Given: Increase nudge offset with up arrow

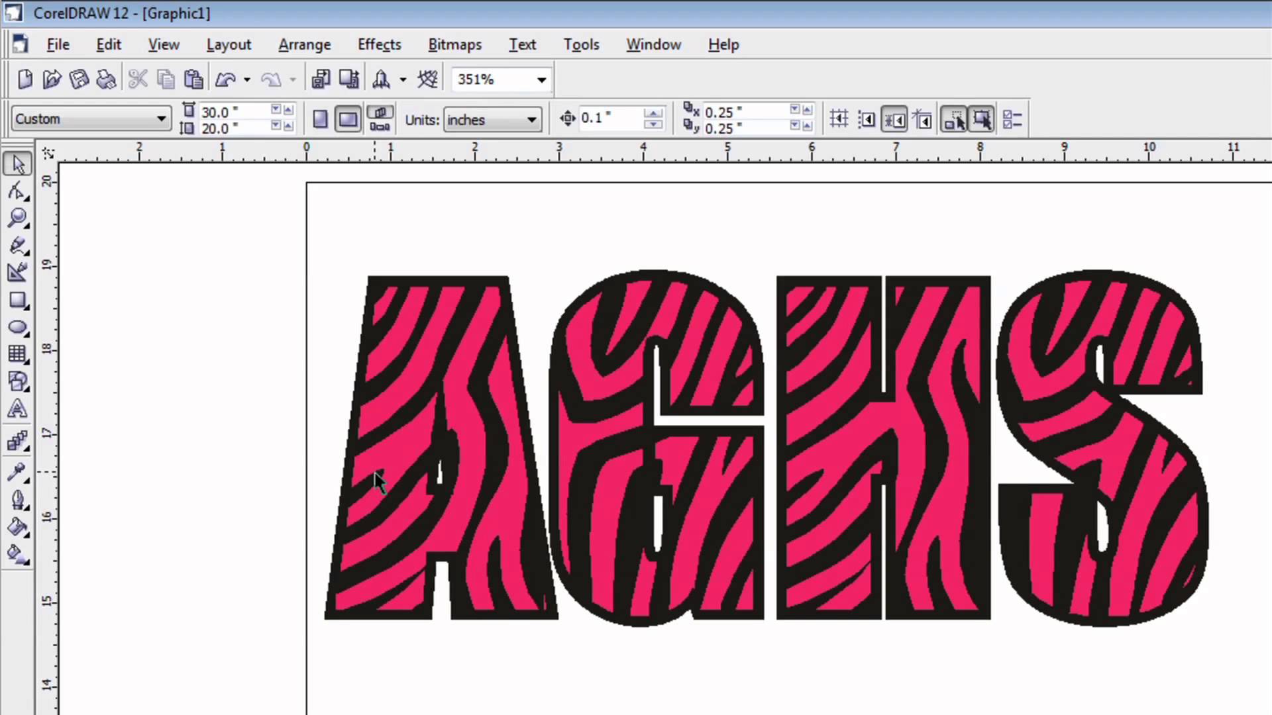Looking at the screenshot, I should tap(653, 113).
